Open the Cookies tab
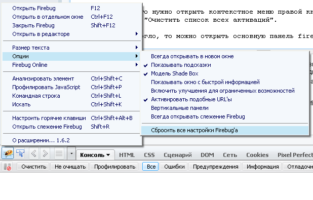This screenshot has width=313, height=200. pos(257,155)
